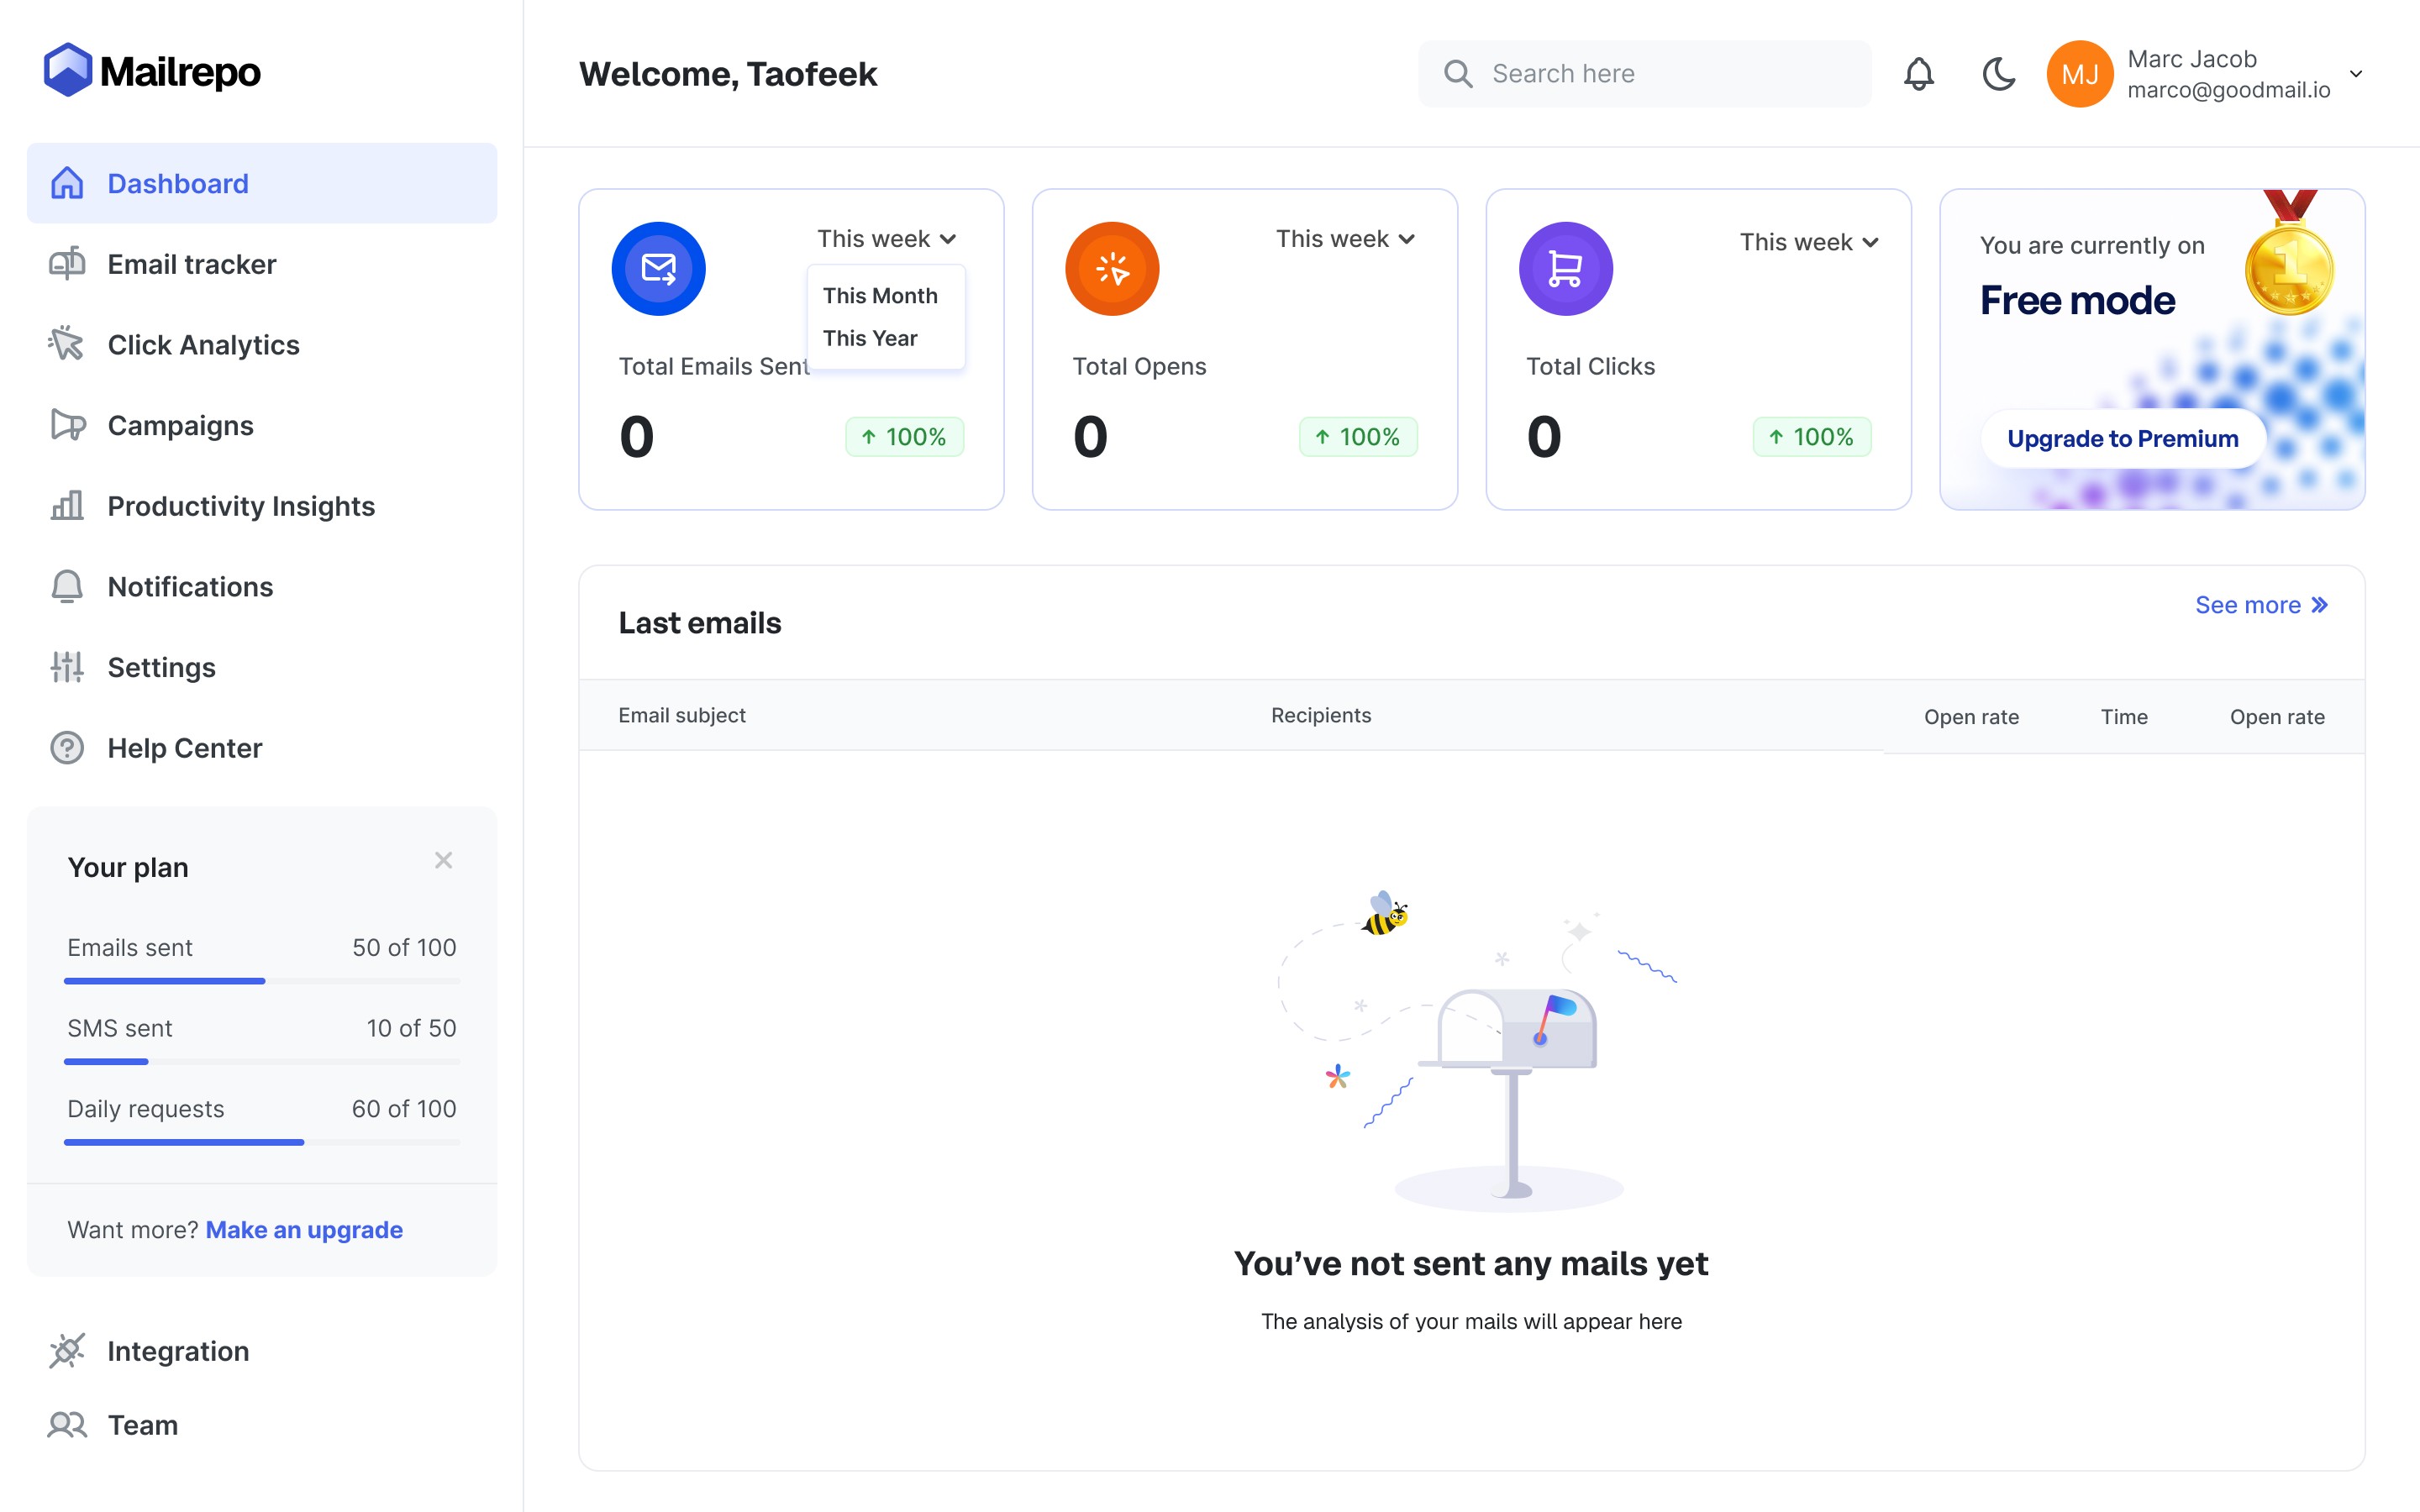Toggle dark mode with the moon icon

click(1997, 74)
